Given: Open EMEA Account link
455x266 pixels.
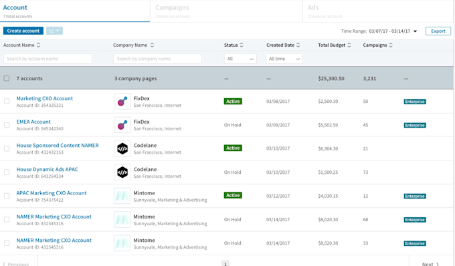Looking at the screenshot, I should click(x=33, y=122).
